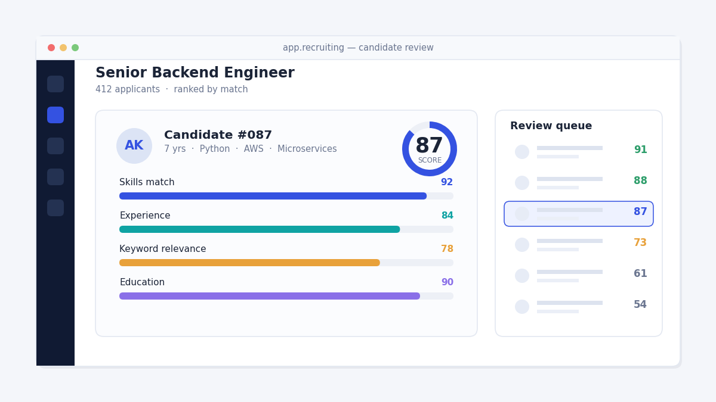
Task: Click the Skills match progress bar
Action: tap(286, 196)
